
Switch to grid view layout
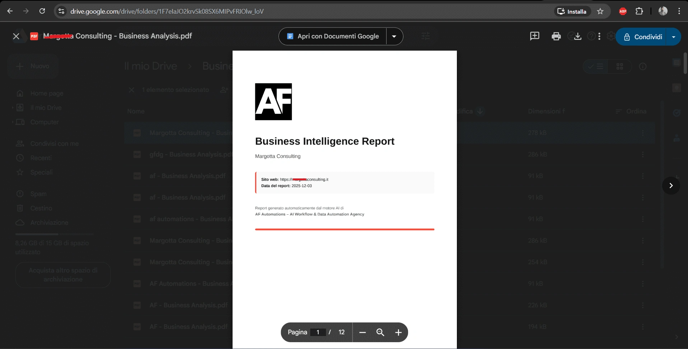coord(619,66)
